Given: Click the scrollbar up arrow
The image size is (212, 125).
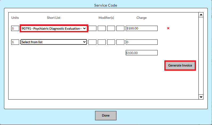Looking at the screenshot, I should [x=201, y=15].
